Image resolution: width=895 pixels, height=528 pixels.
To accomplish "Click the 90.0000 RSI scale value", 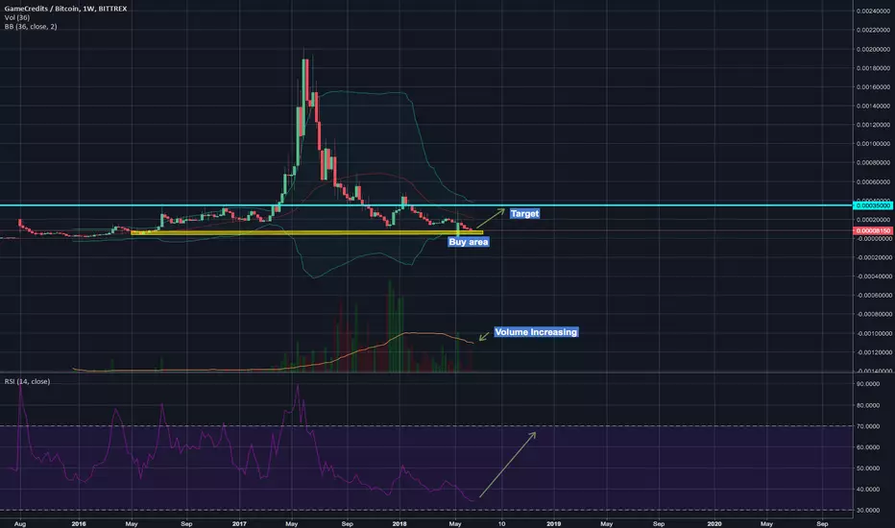I will (867, 384).
